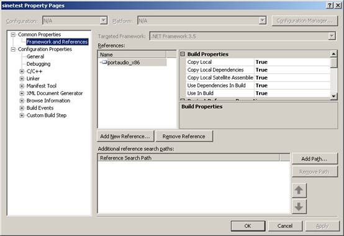The image size is (344, 236).
Task: Select Copy Local Dependencies property row
Action: (258, 70)
